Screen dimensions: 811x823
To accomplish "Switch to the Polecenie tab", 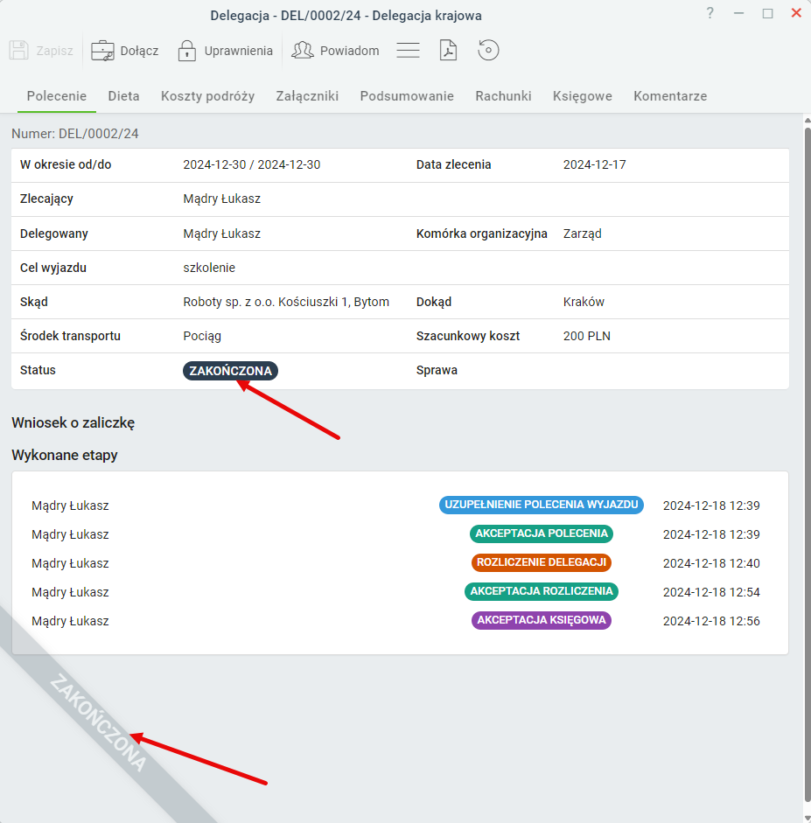I will (57, 96).
